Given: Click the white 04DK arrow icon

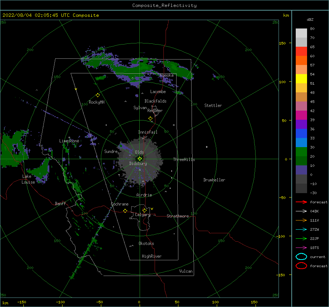Looking at the screenshot, I should [301, 211].
